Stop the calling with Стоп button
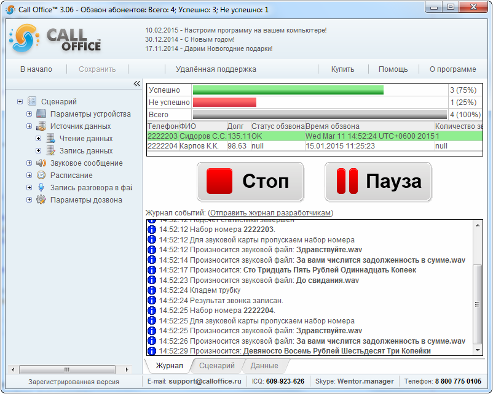 [x=250, y=182]
